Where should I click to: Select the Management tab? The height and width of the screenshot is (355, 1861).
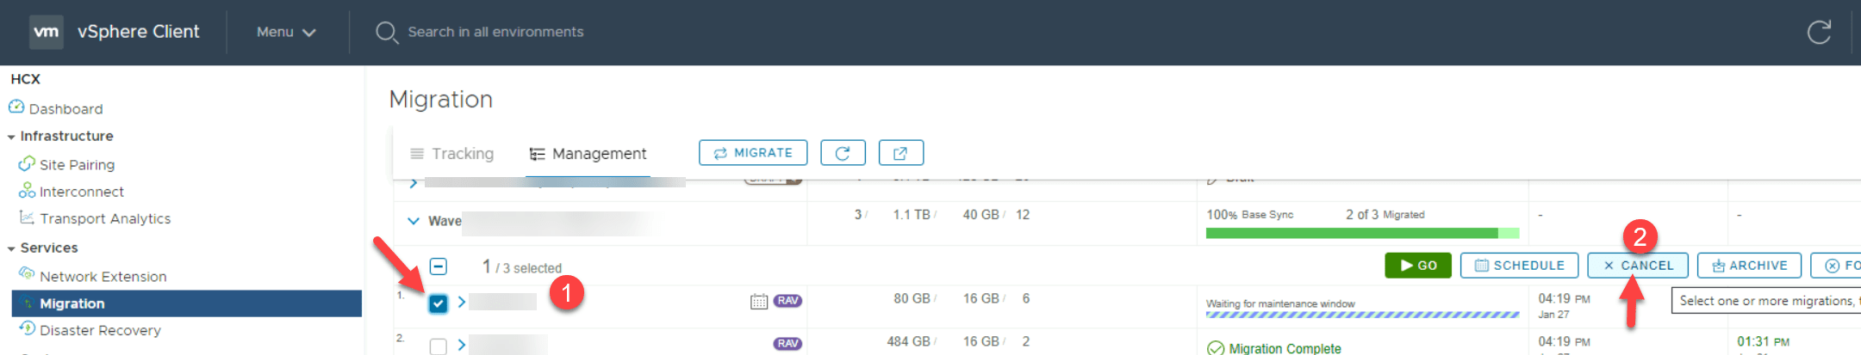588,154
